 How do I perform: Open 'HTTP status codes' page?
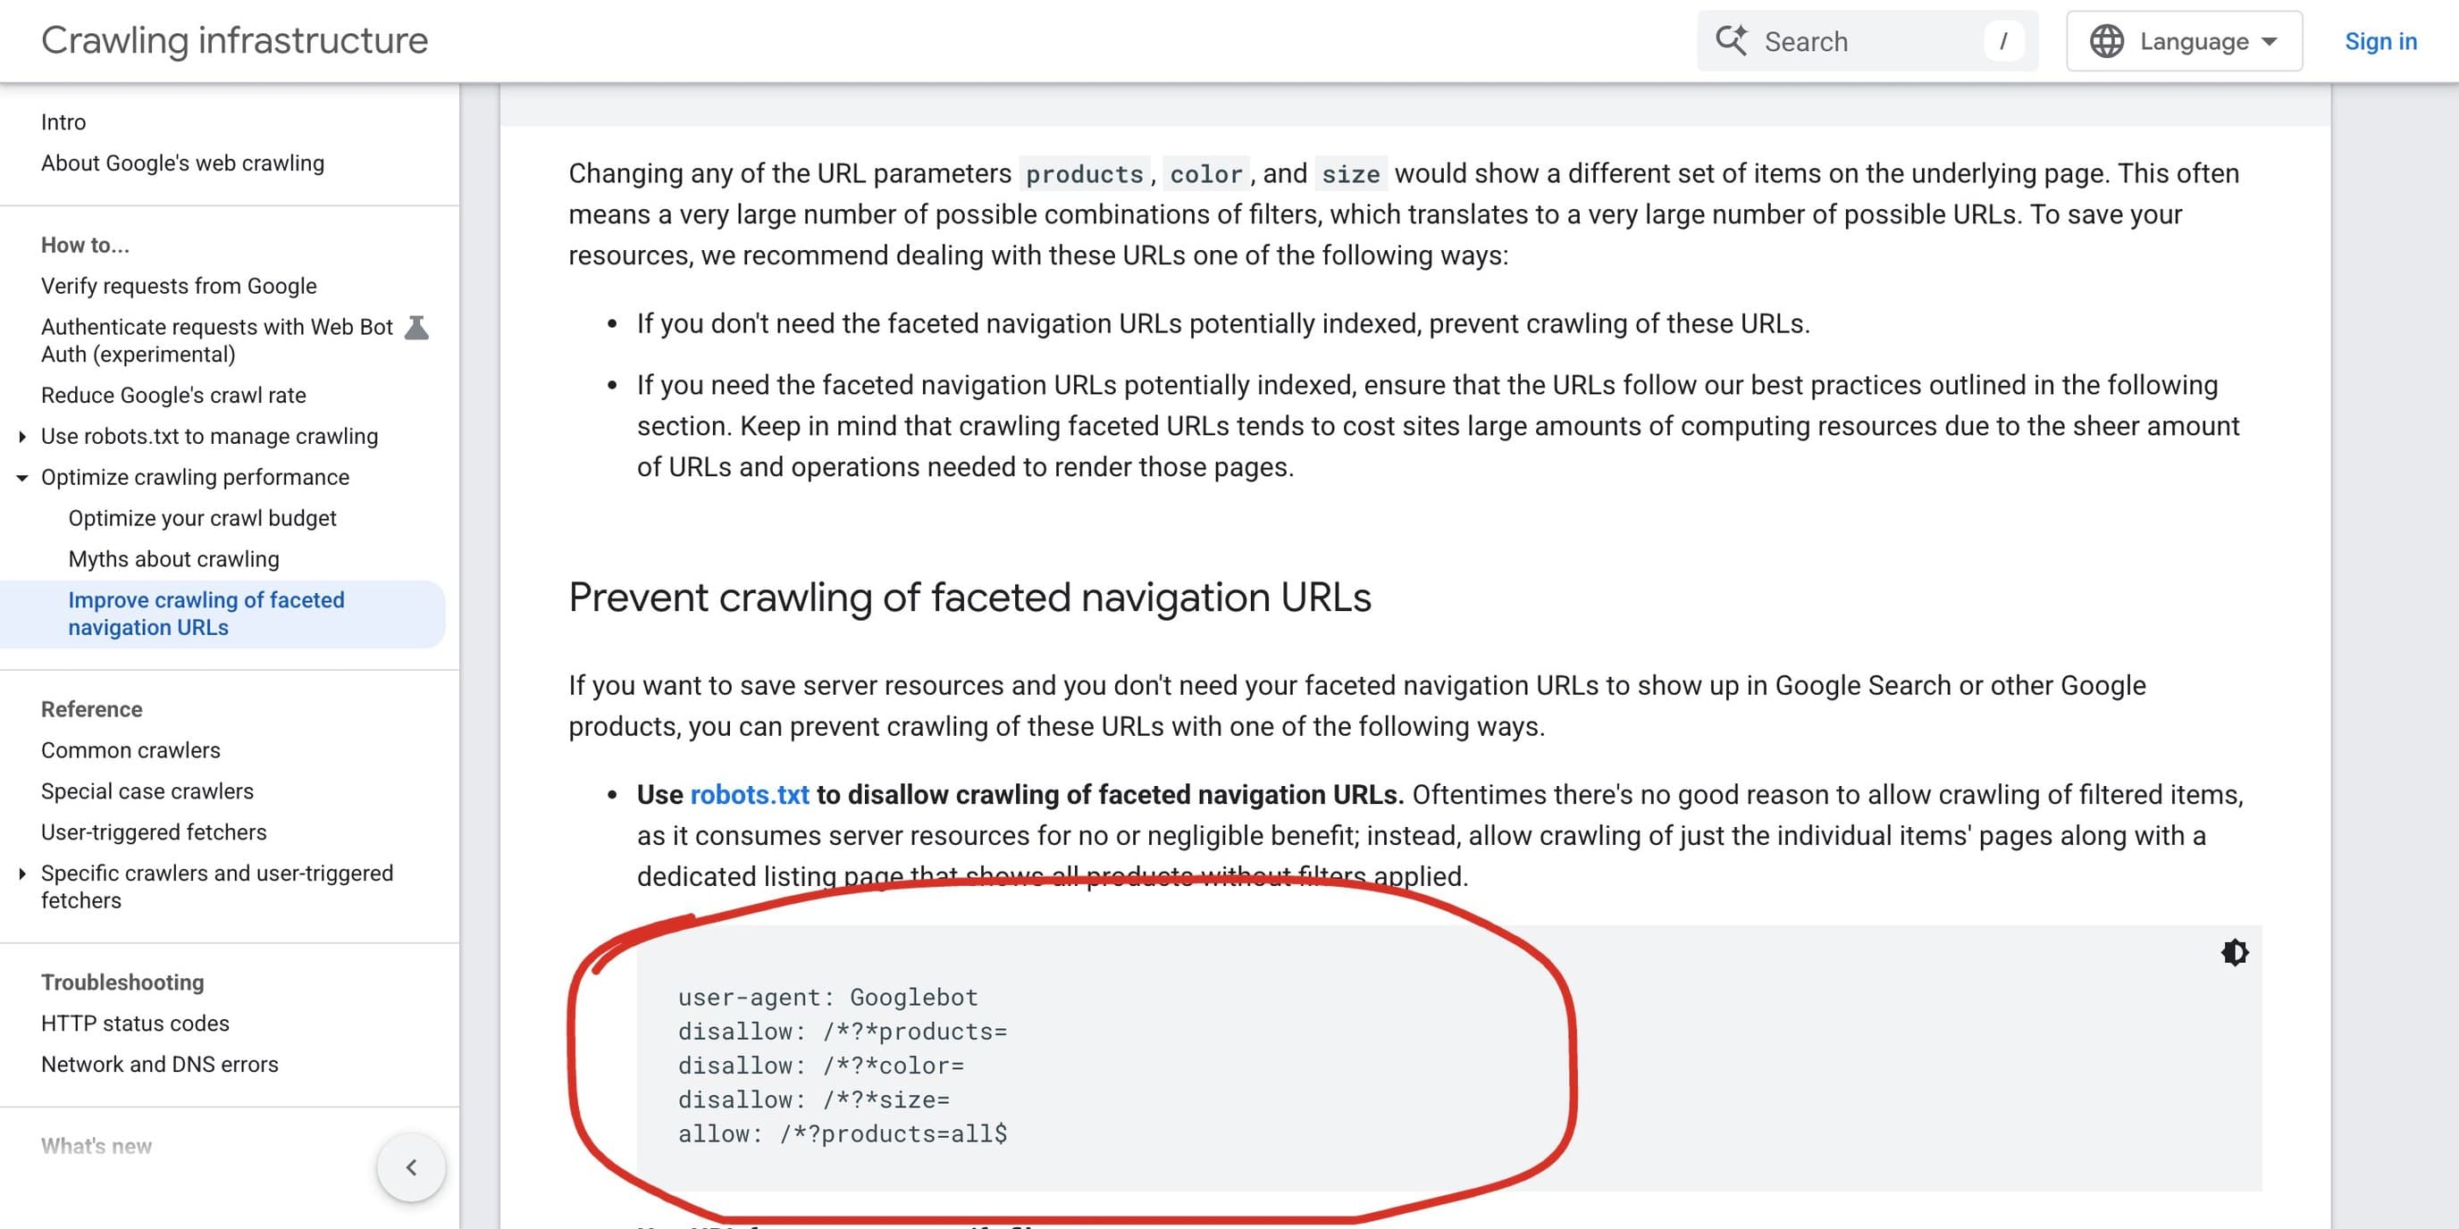click(136, 1023)
